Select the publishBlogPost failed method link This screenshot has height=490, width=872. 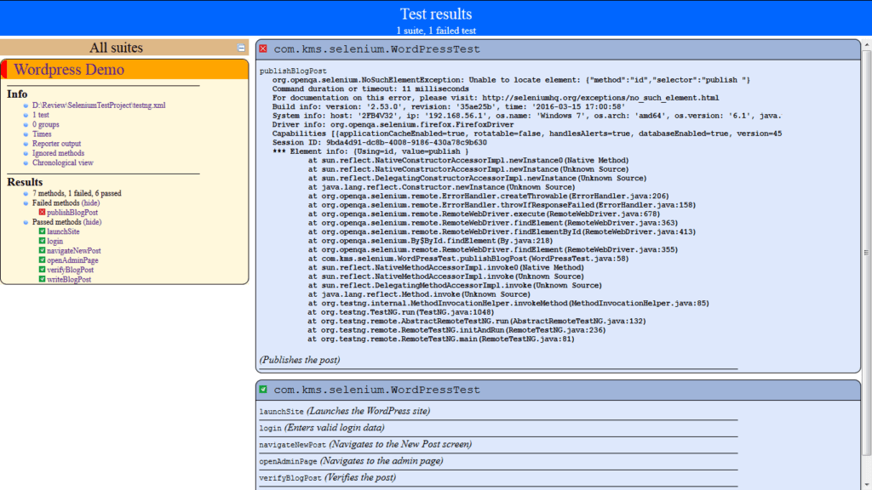(x=72, y=212)
